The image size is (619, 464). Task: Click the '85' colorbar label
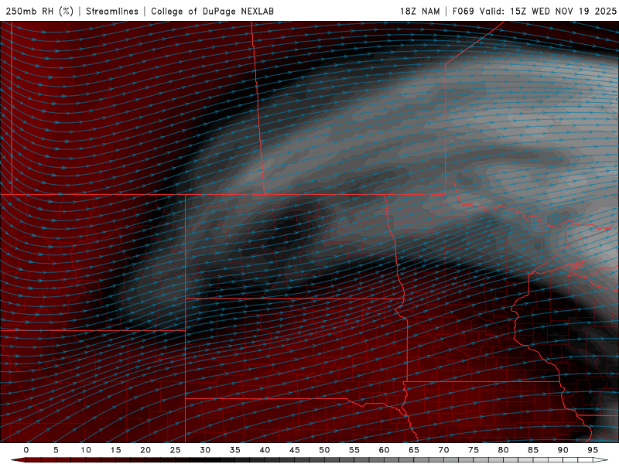coord(533,450)
